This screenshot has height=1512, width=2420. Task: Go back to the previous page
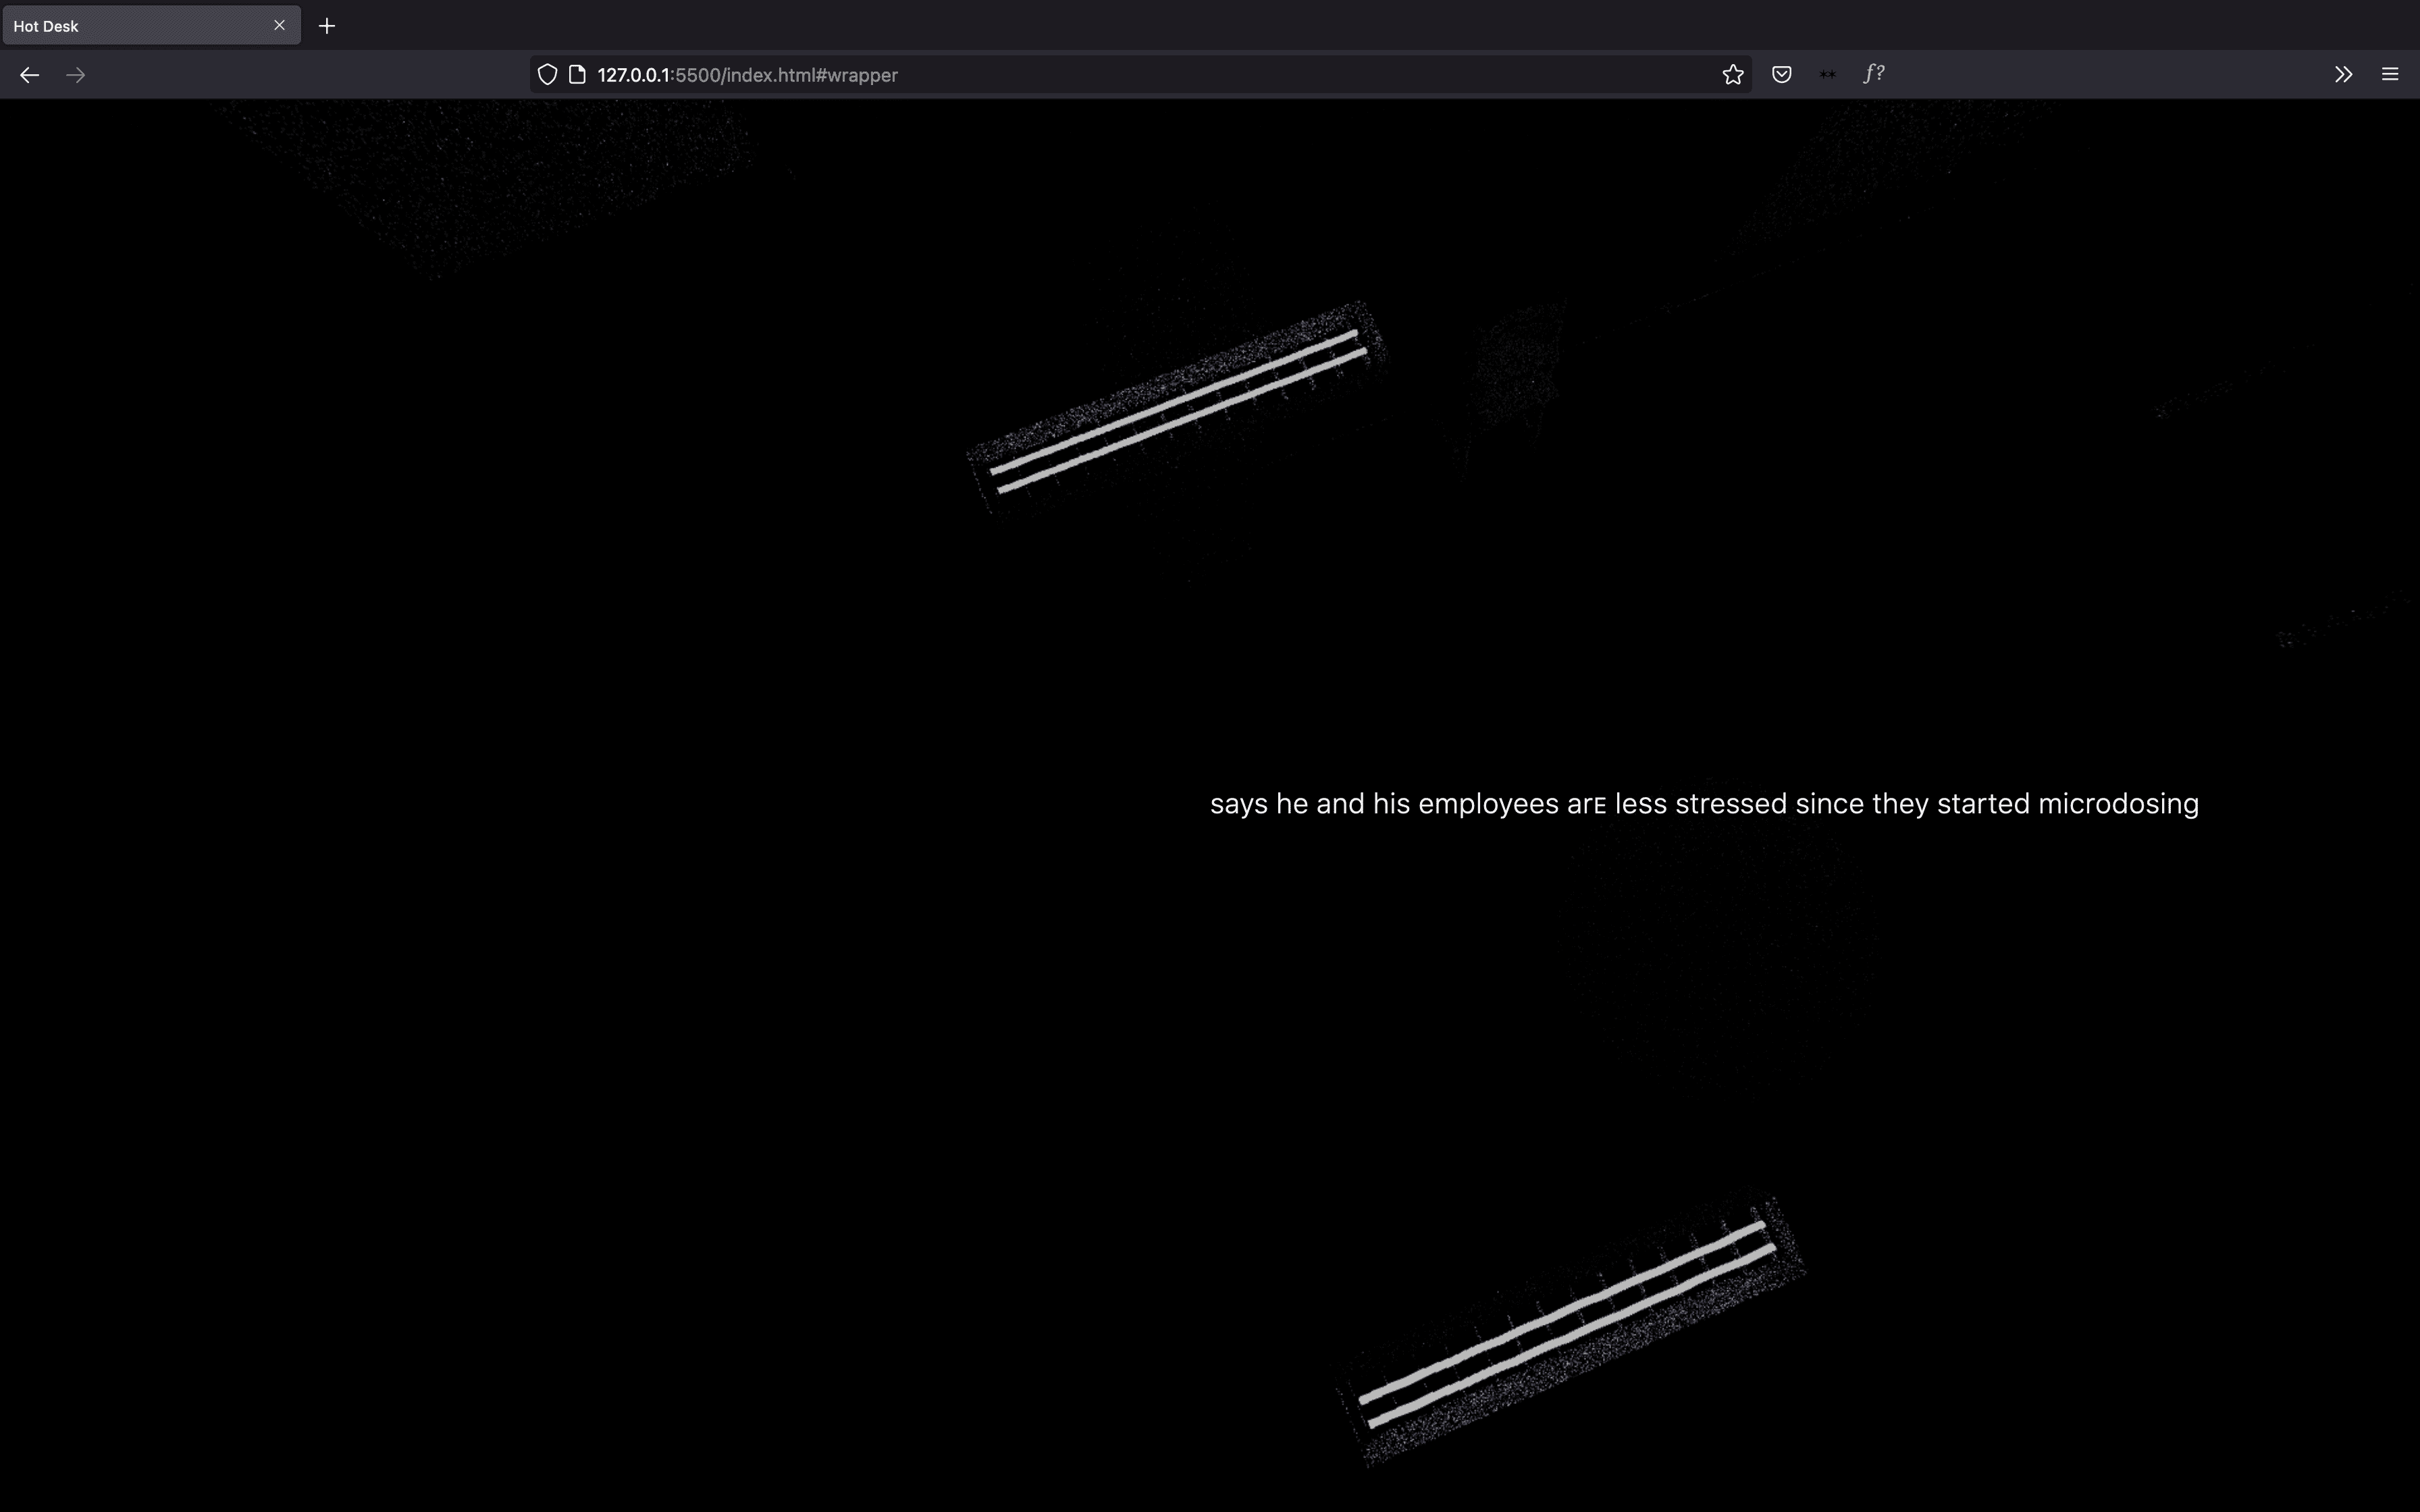tap(29, 75)
